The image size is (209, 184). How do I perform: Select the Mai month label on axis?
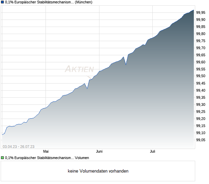pos(46,151)
